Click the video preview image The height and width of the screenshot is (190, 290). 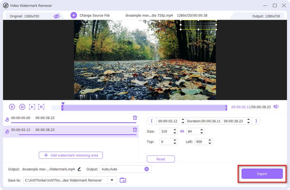coord(145,60)
